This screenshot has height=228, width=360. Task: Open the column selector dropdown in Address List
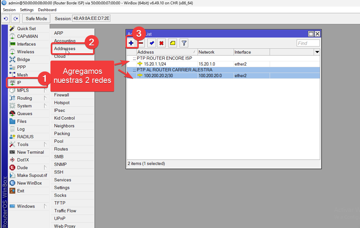pos(317,52)
